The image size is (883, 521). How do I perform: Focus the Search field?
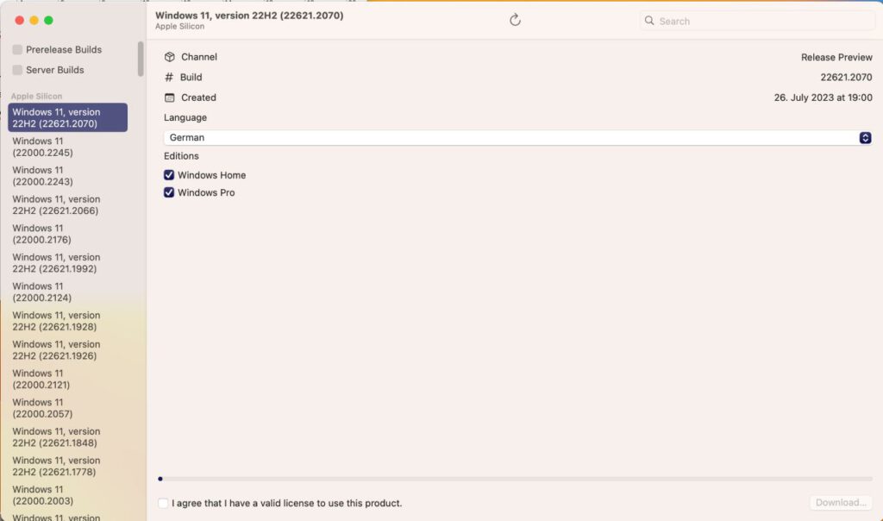(x=757, y=21)
